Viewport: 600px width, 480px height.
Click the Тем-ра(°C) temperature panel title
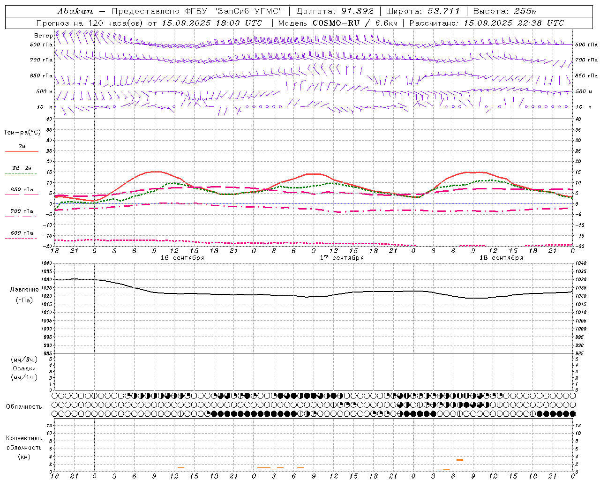[22, 133]
